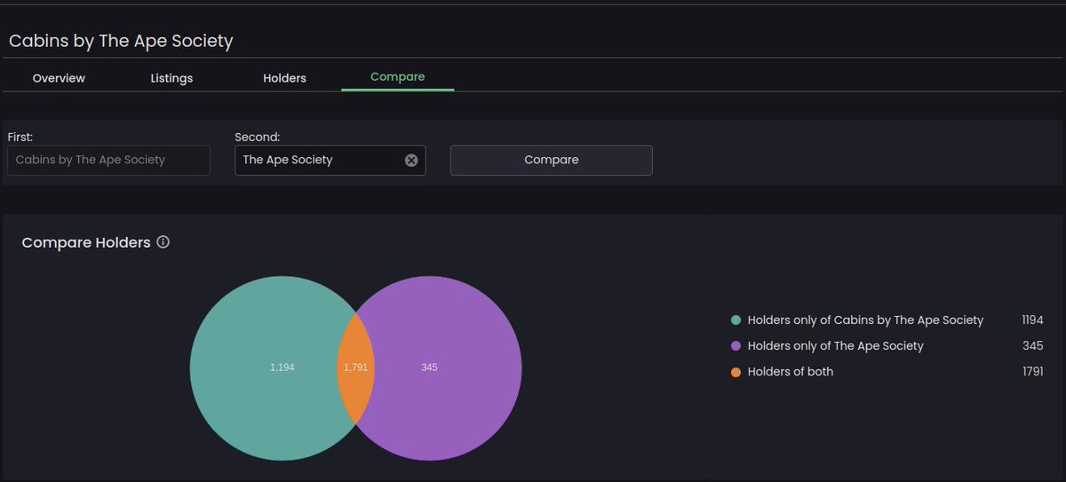Click 'Holders of both' legend label
Viewport: 1066px width, 482px height.
click(x=791, y=371)
